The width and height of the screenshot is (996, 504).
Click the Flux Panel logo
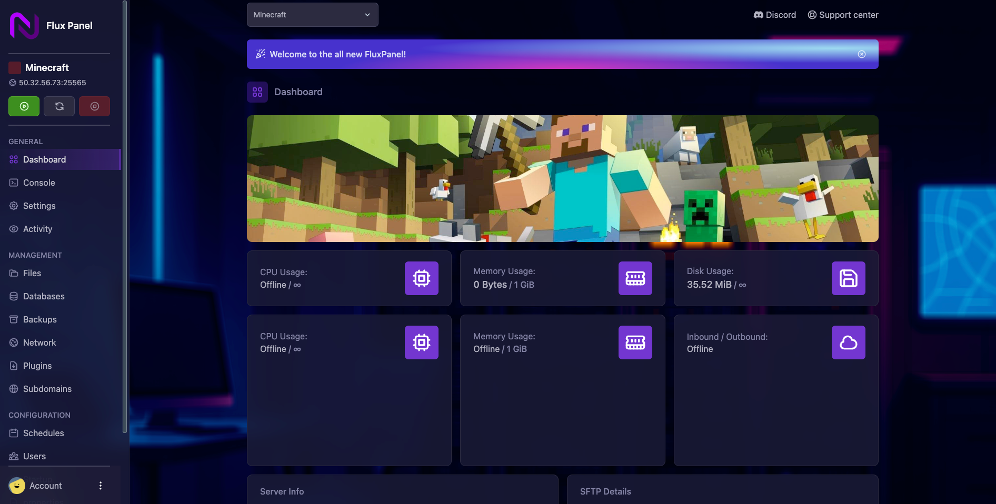click(x=24, y=25)
